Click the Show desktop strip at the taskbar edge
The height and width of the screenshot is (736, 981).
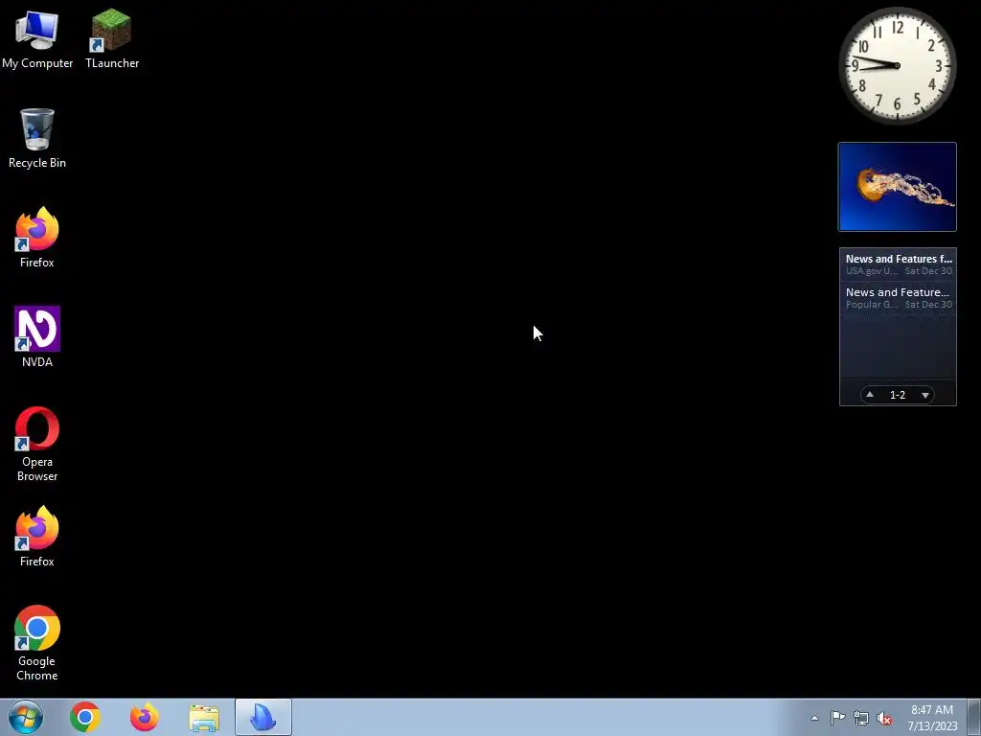(x=974, y=717)
